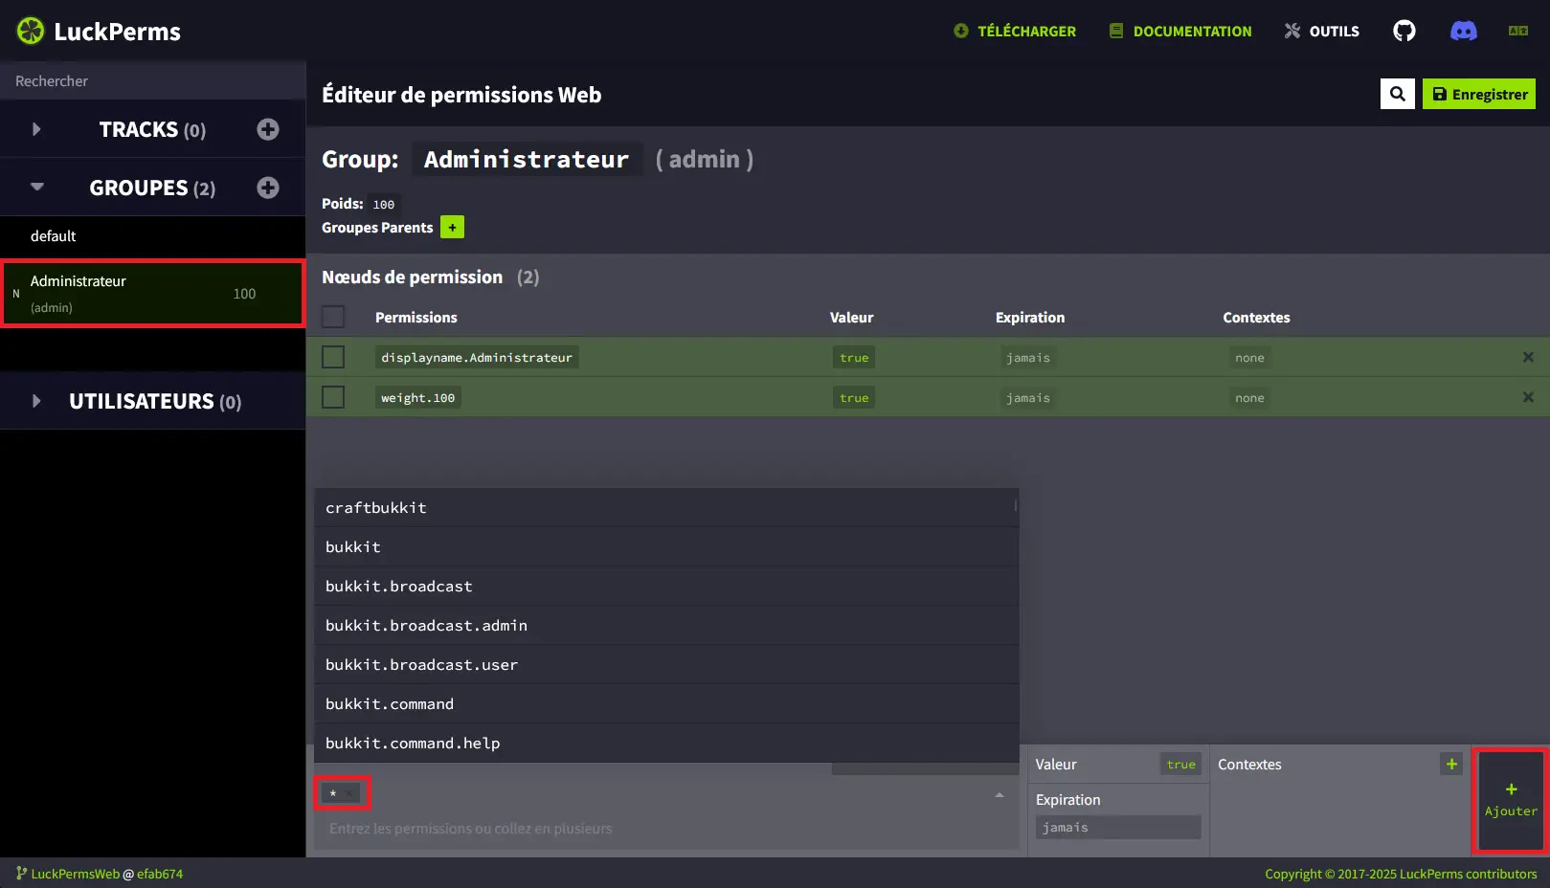The image size is (1550, 888).
Task: Open the GitHub icon link
Action: pyautogui.click(x=1404, y=31)
